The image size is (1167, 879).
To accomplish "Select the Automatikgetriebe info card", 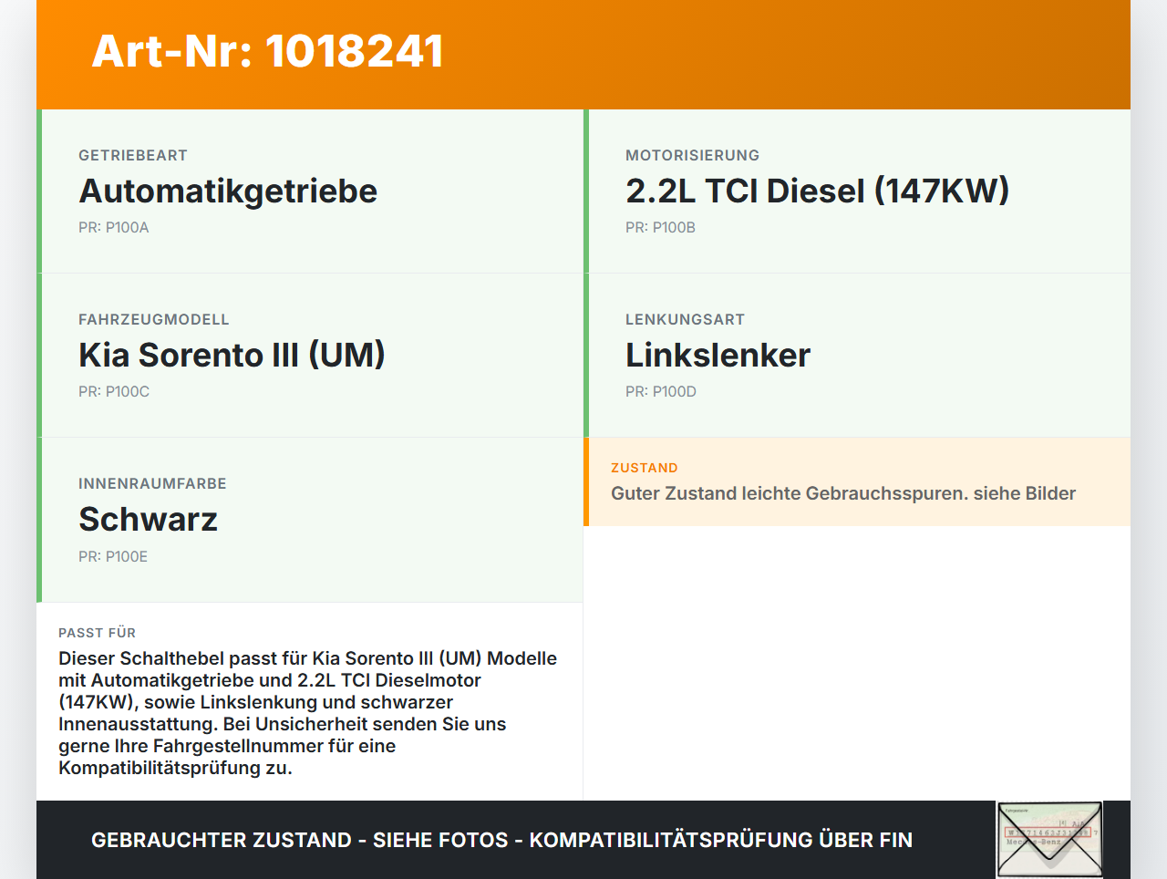I will (x=310, y=191).
